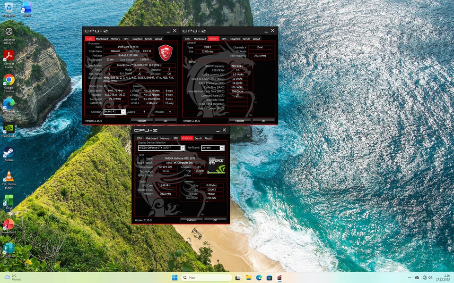Launch Steam from the desktop
Viewport: 454px width, 283px height.
click(9, 154)
